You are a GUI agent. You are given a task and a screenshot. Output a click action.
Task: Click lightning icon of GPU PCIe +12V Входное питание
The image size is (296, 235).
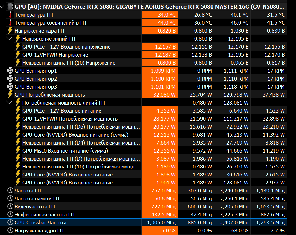[18, 111]
